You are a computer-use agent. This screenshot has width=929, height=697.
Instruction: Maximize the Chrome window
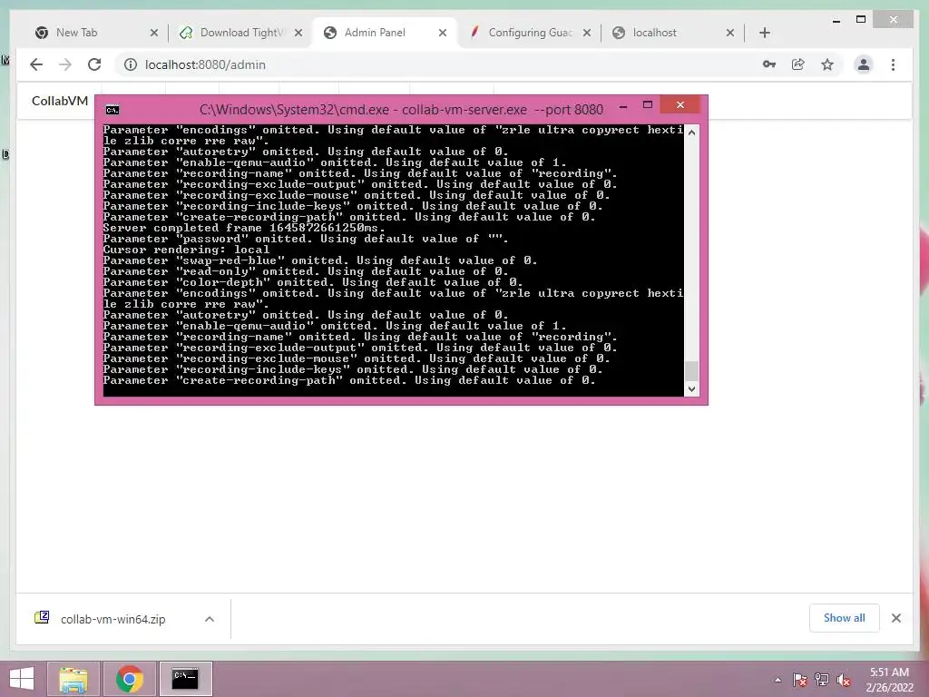861,20
